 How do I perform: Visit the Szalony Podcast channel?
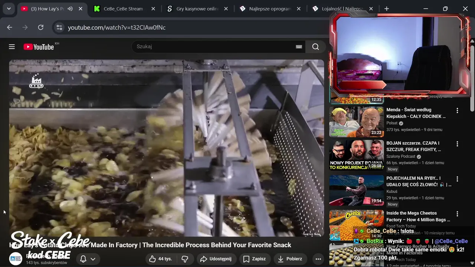pos(401,156)
